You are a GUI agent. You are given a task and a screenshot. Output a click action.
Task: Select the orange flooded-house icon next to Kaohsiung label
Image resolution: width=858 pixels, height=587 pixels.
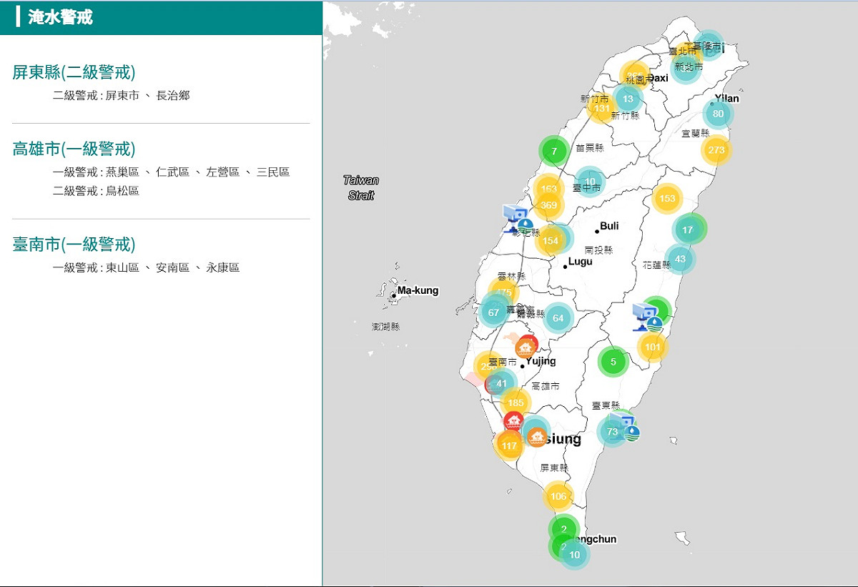[537, 436]
